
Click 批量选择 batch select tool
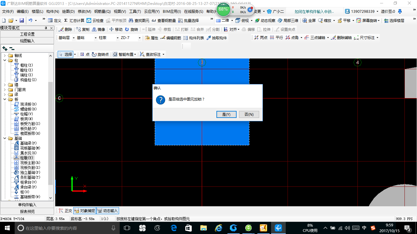[x=188, y=20]
